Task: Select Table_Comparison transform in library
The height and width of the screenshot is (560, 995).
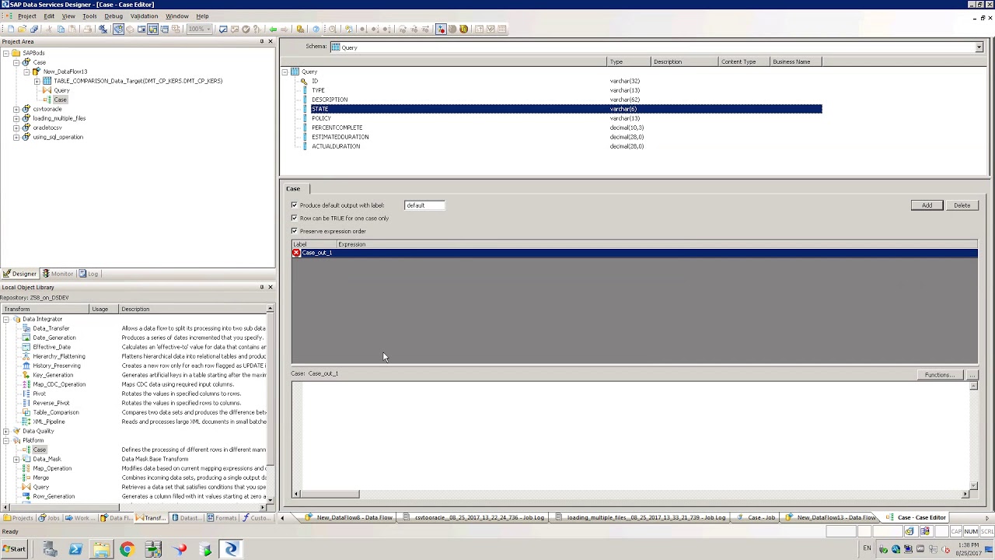Action: tap(55, 412)
